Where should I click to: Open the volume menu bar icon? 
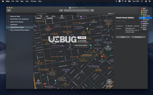[126, 1]
